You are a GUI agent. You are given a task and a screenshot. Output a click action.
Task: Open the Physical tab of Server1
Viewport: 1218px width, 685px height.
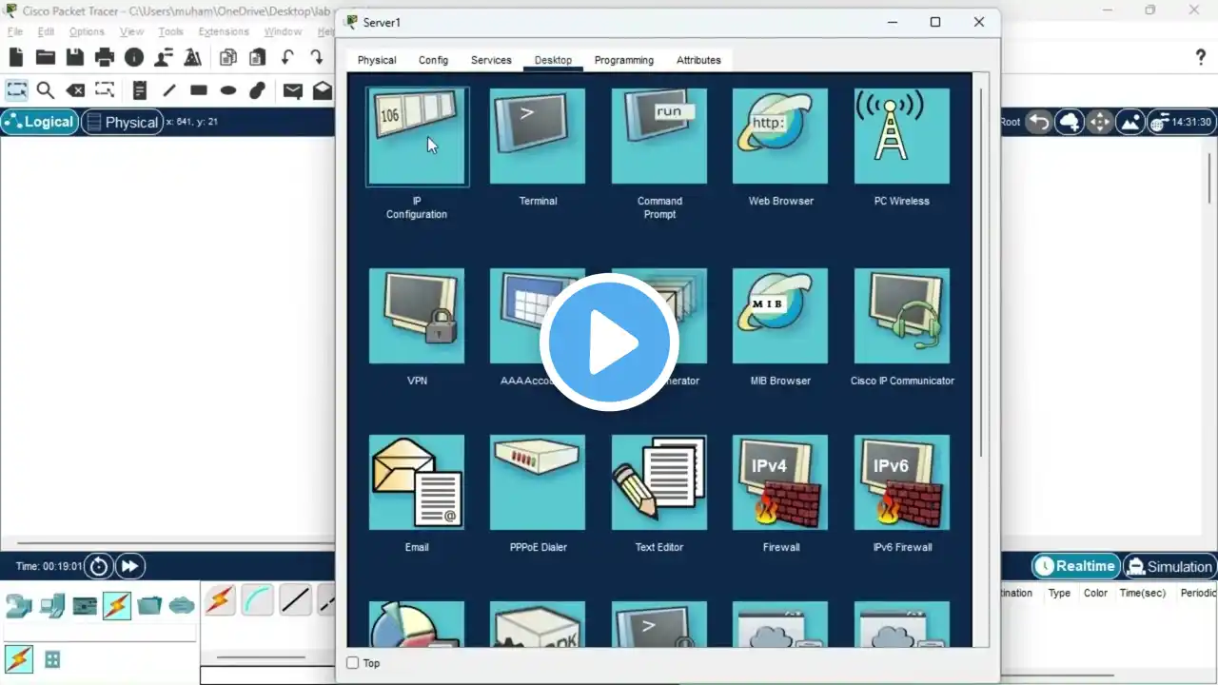[377, 60]
